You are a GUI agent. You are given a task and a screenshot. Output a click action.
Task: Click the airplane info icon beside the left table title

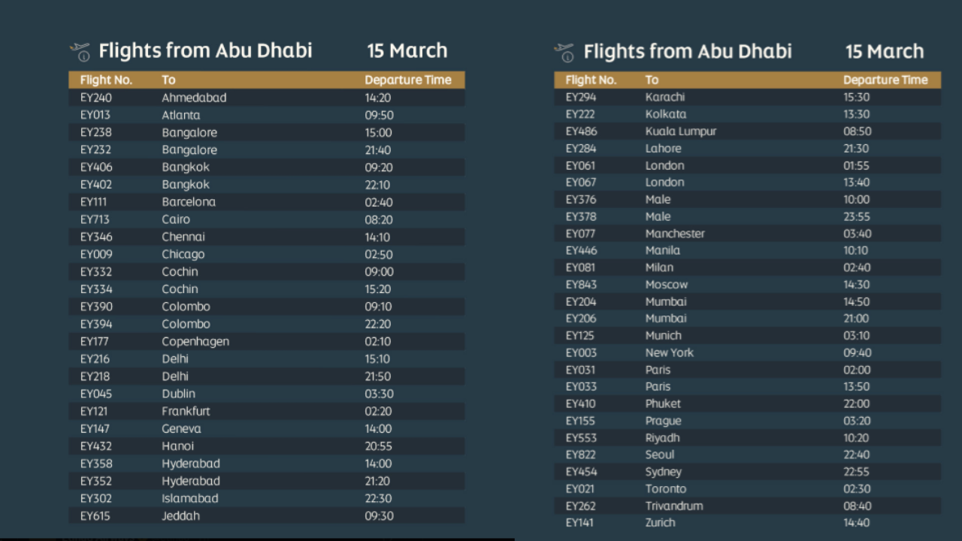click(80, 51)
